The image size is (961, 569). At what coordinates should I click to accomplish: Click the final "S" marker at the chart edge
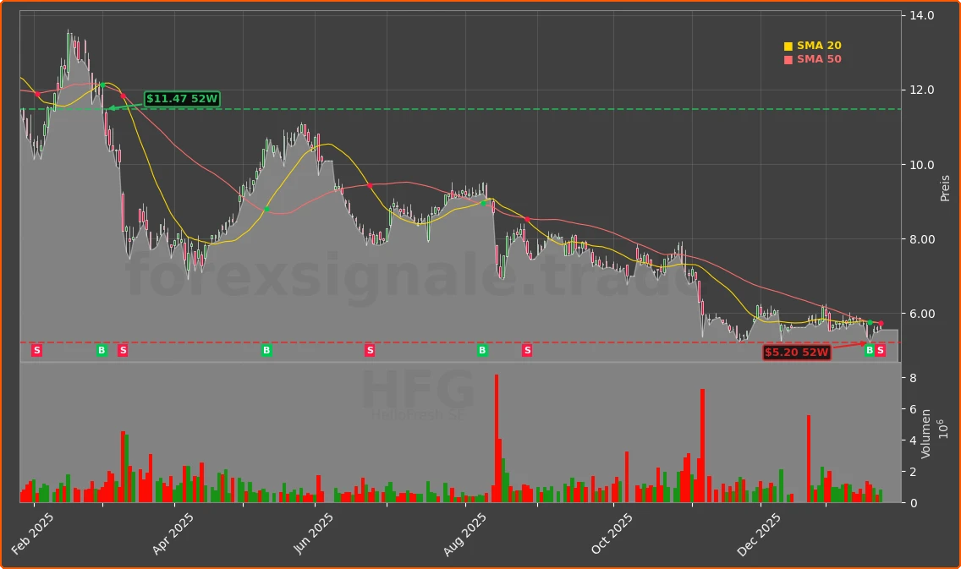point(881,350)
